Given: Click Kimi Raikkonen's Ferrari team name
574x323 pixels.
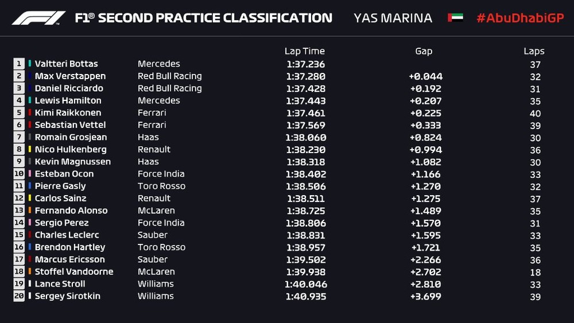Looking at the screenshot, I should tap(152, 113).
